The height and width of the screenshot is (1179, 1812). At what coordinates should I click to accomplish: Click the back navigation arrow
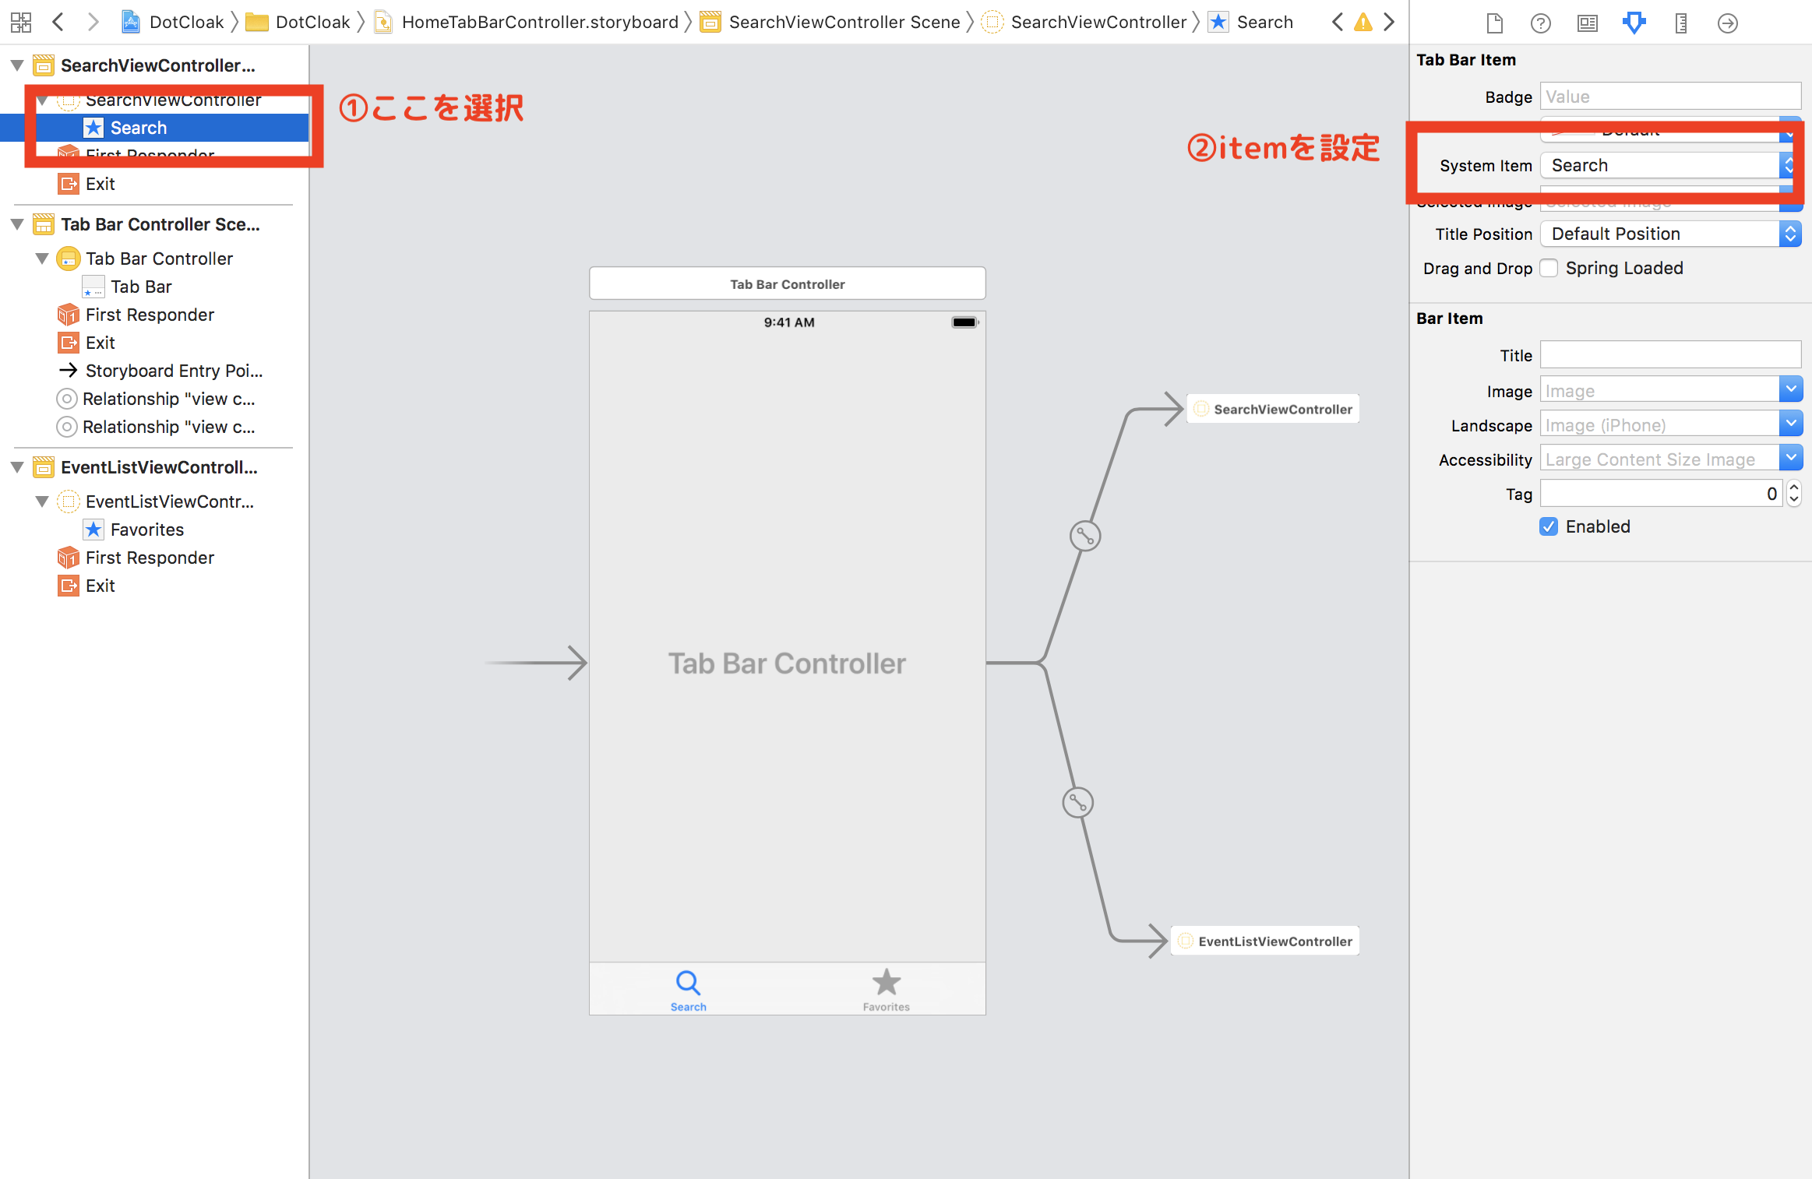tap(59, 22)
